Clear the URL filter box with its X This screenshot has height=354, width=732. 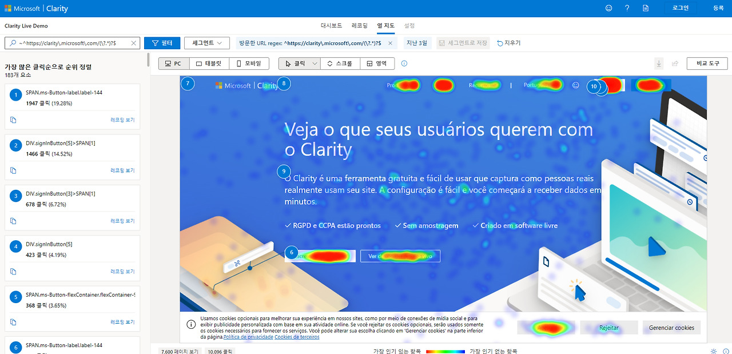[x=134, y=43]
